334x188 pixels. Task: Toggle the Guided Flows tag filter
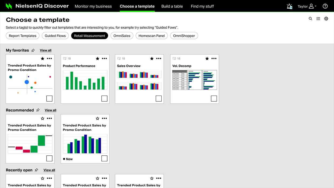pyautogui.click(x=55, y=36)
